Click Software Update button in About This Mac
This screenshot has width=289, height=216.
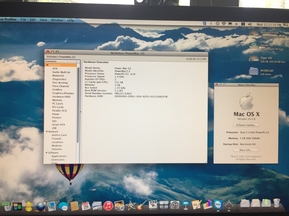coord(246,125)
